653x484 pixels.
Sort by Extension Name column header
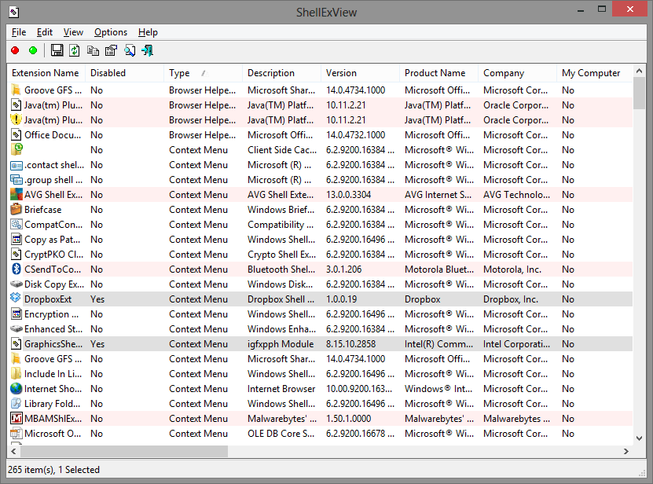click(46, 73)
